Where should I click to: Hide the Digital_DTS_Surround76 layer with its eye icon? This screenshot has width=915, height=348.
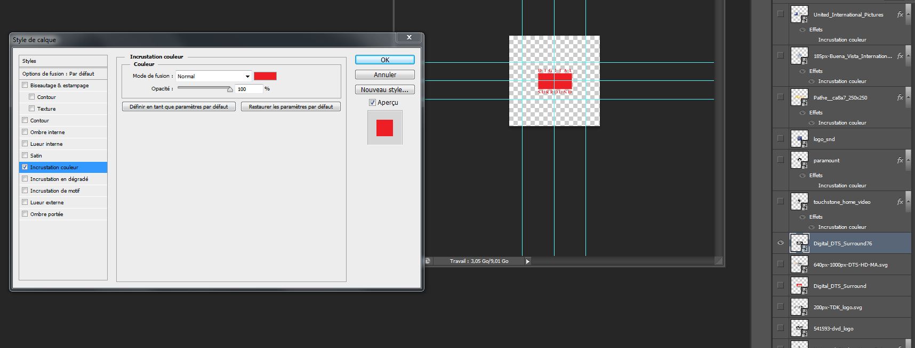coord(781,243)
